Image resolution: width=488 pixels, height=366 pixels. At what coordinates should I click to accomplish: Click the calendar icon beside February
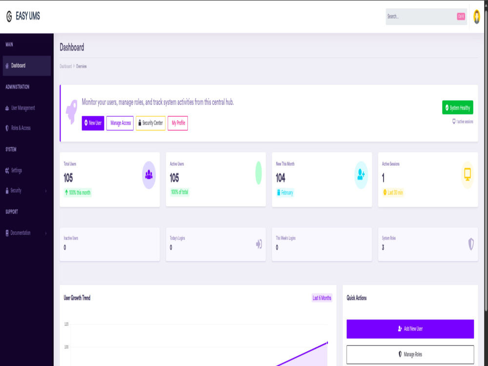(x=279, y=192)
